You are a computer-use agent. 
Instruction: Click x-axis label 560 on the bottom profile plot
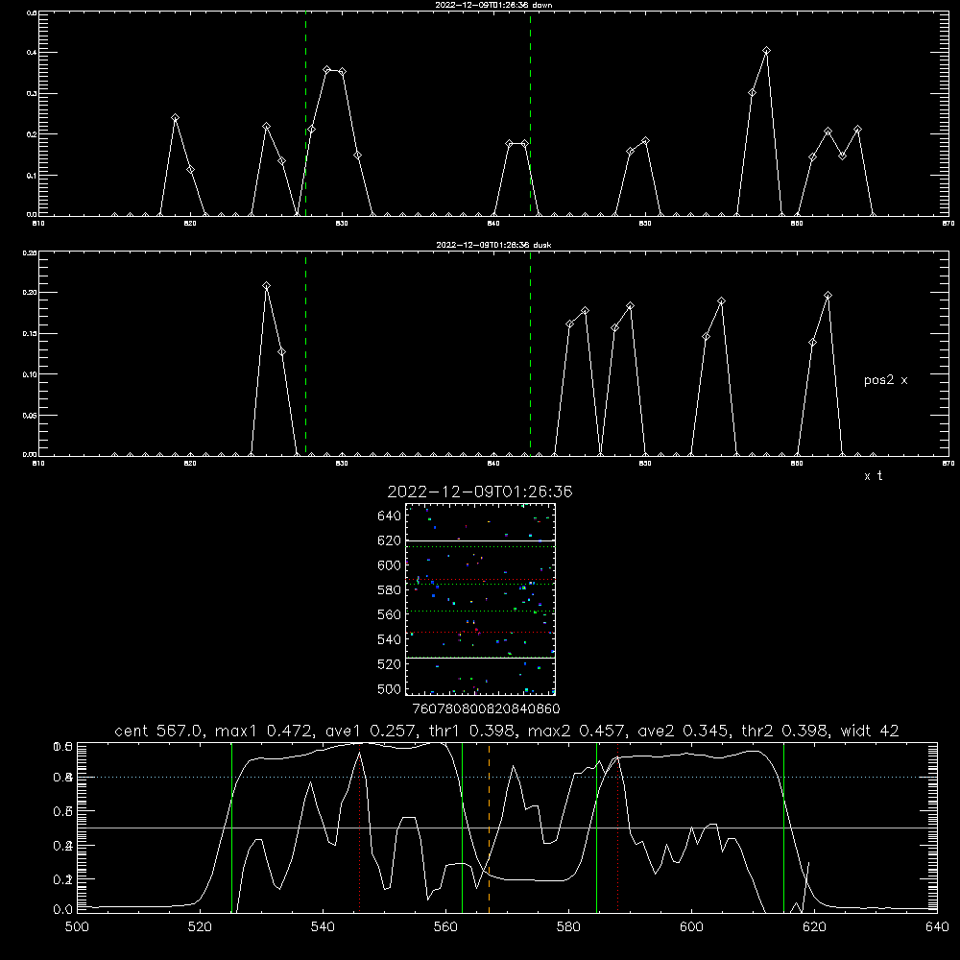(445, 927)
